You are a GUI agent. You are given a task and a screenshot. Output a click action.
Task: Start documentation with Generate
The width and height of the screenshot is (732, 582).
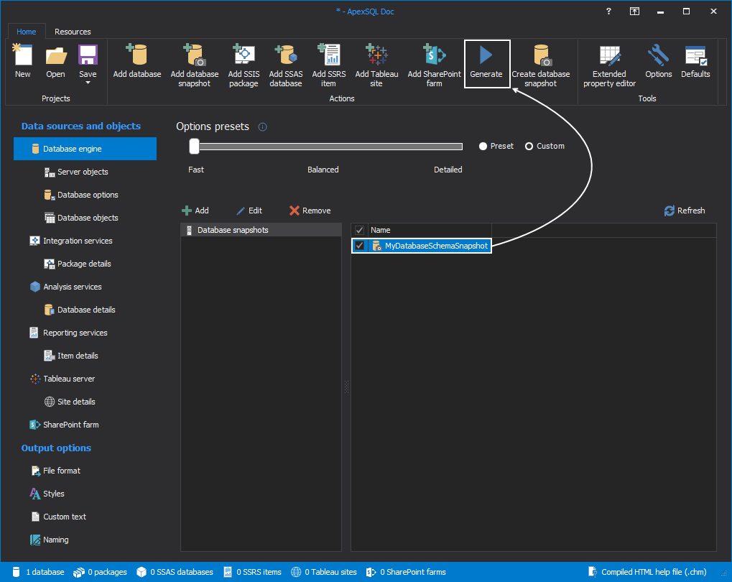pos(486,63)
